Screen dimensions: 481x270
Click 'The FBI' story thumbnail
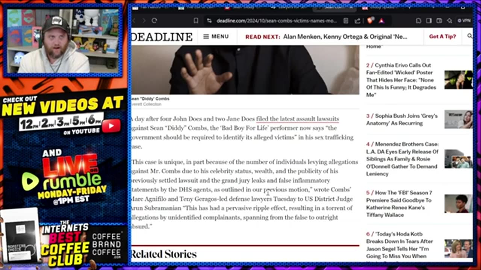[458, 204]
